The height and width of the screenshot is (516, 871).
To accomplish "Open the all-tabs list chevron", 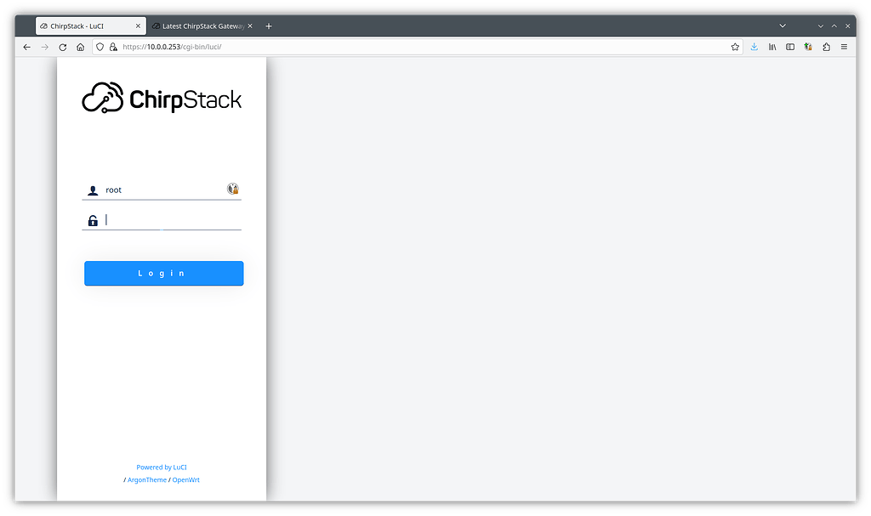I will tap(783, 26).
